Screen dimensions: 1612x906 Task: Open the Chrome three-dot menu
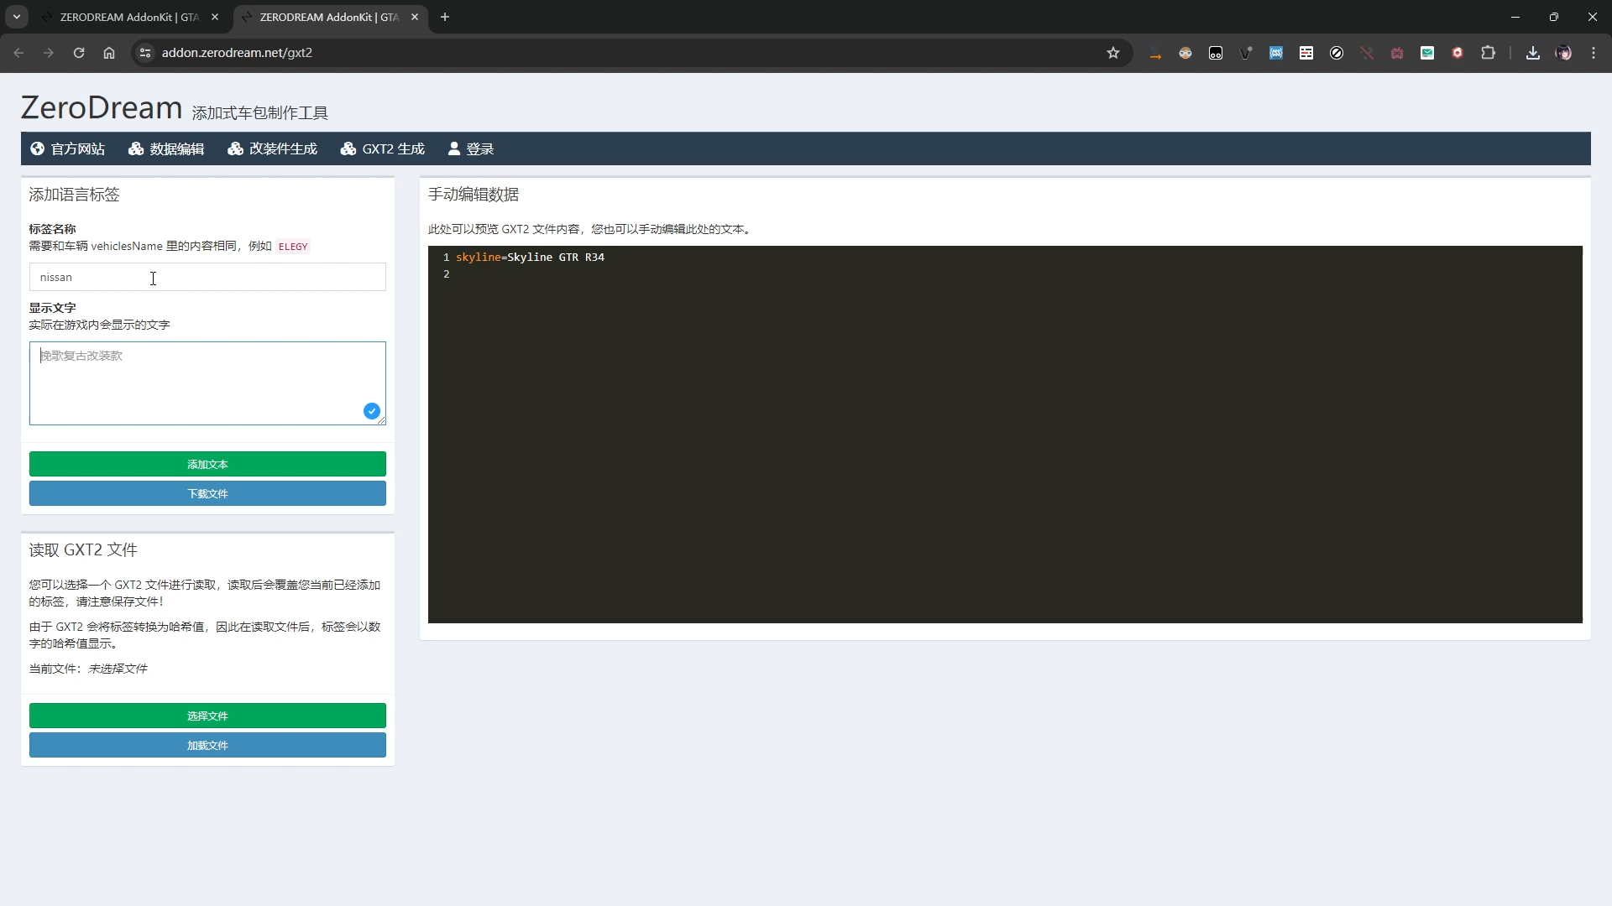[x=1594, y=53]
